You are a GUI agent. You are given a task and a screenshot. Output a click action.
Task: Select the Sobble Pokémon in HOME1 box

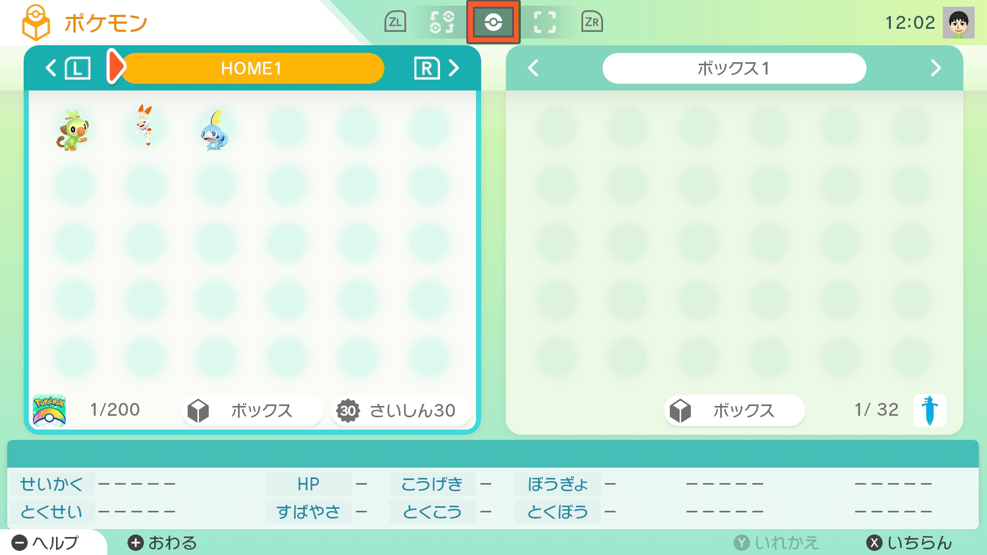pyautogui.click(x=215, y=131)
